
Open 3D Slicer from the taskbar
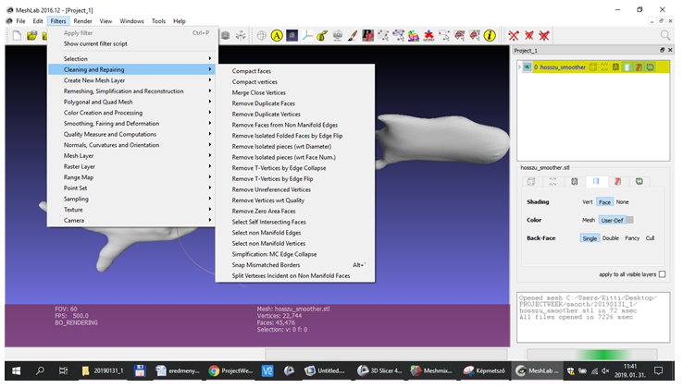(379, 370)
